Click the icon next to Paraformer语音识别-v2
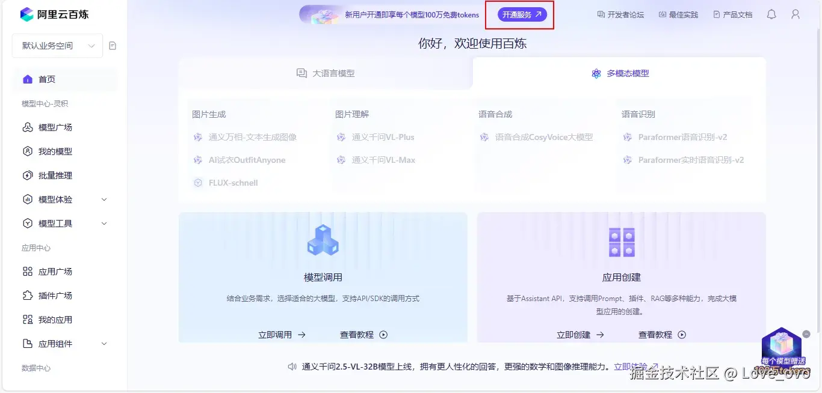 coord(628,137)
